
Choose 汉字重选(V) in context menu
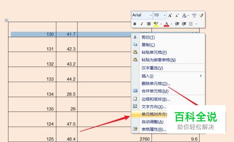168,68
